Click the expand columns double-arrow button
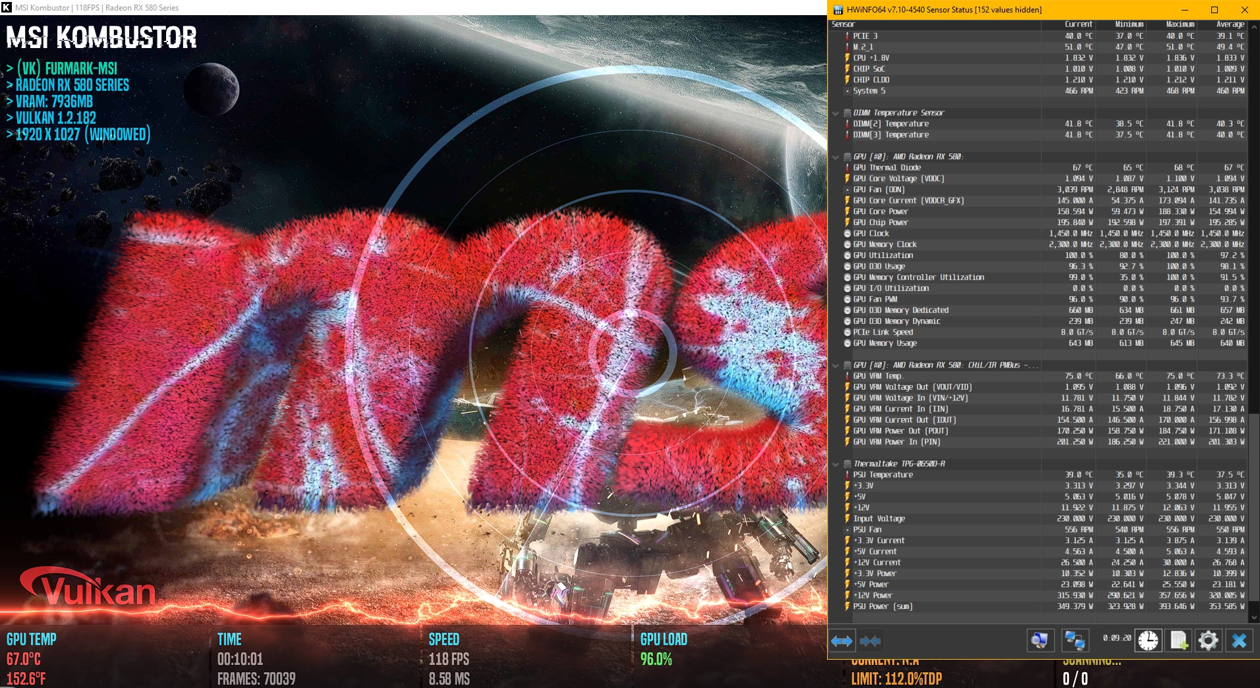This screenshot has width=1260, height=688. click(x=842, y=641)
